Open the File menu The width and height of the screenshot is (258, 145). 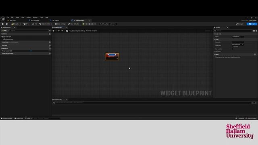click(8, 17)
